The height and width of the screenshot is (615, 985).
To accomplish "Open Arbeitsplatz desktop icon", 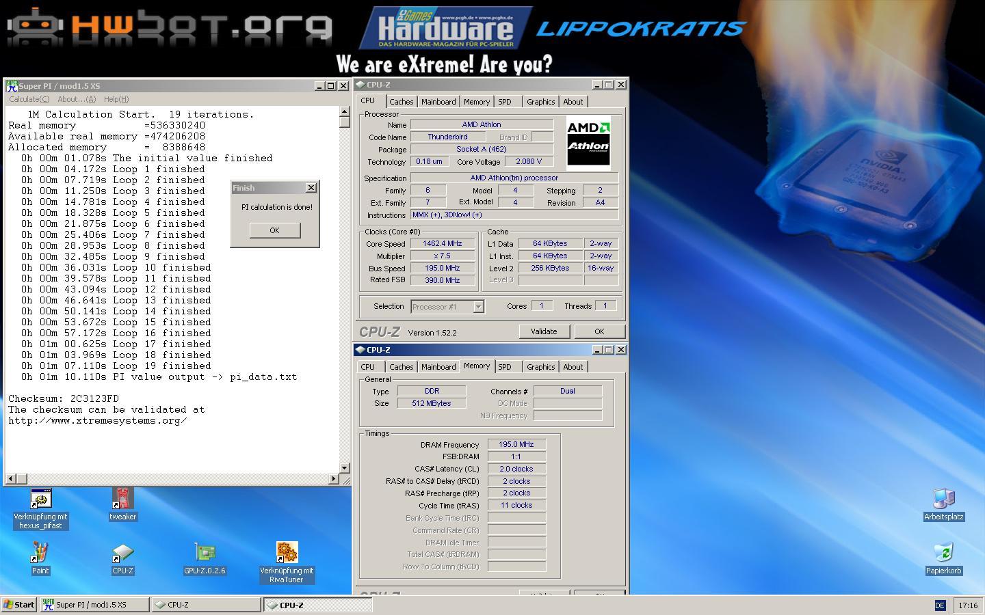I will point(944,500).
